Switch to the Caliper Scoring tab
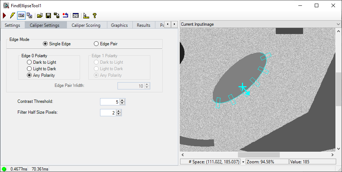342x172 pixels. [86, 25]
